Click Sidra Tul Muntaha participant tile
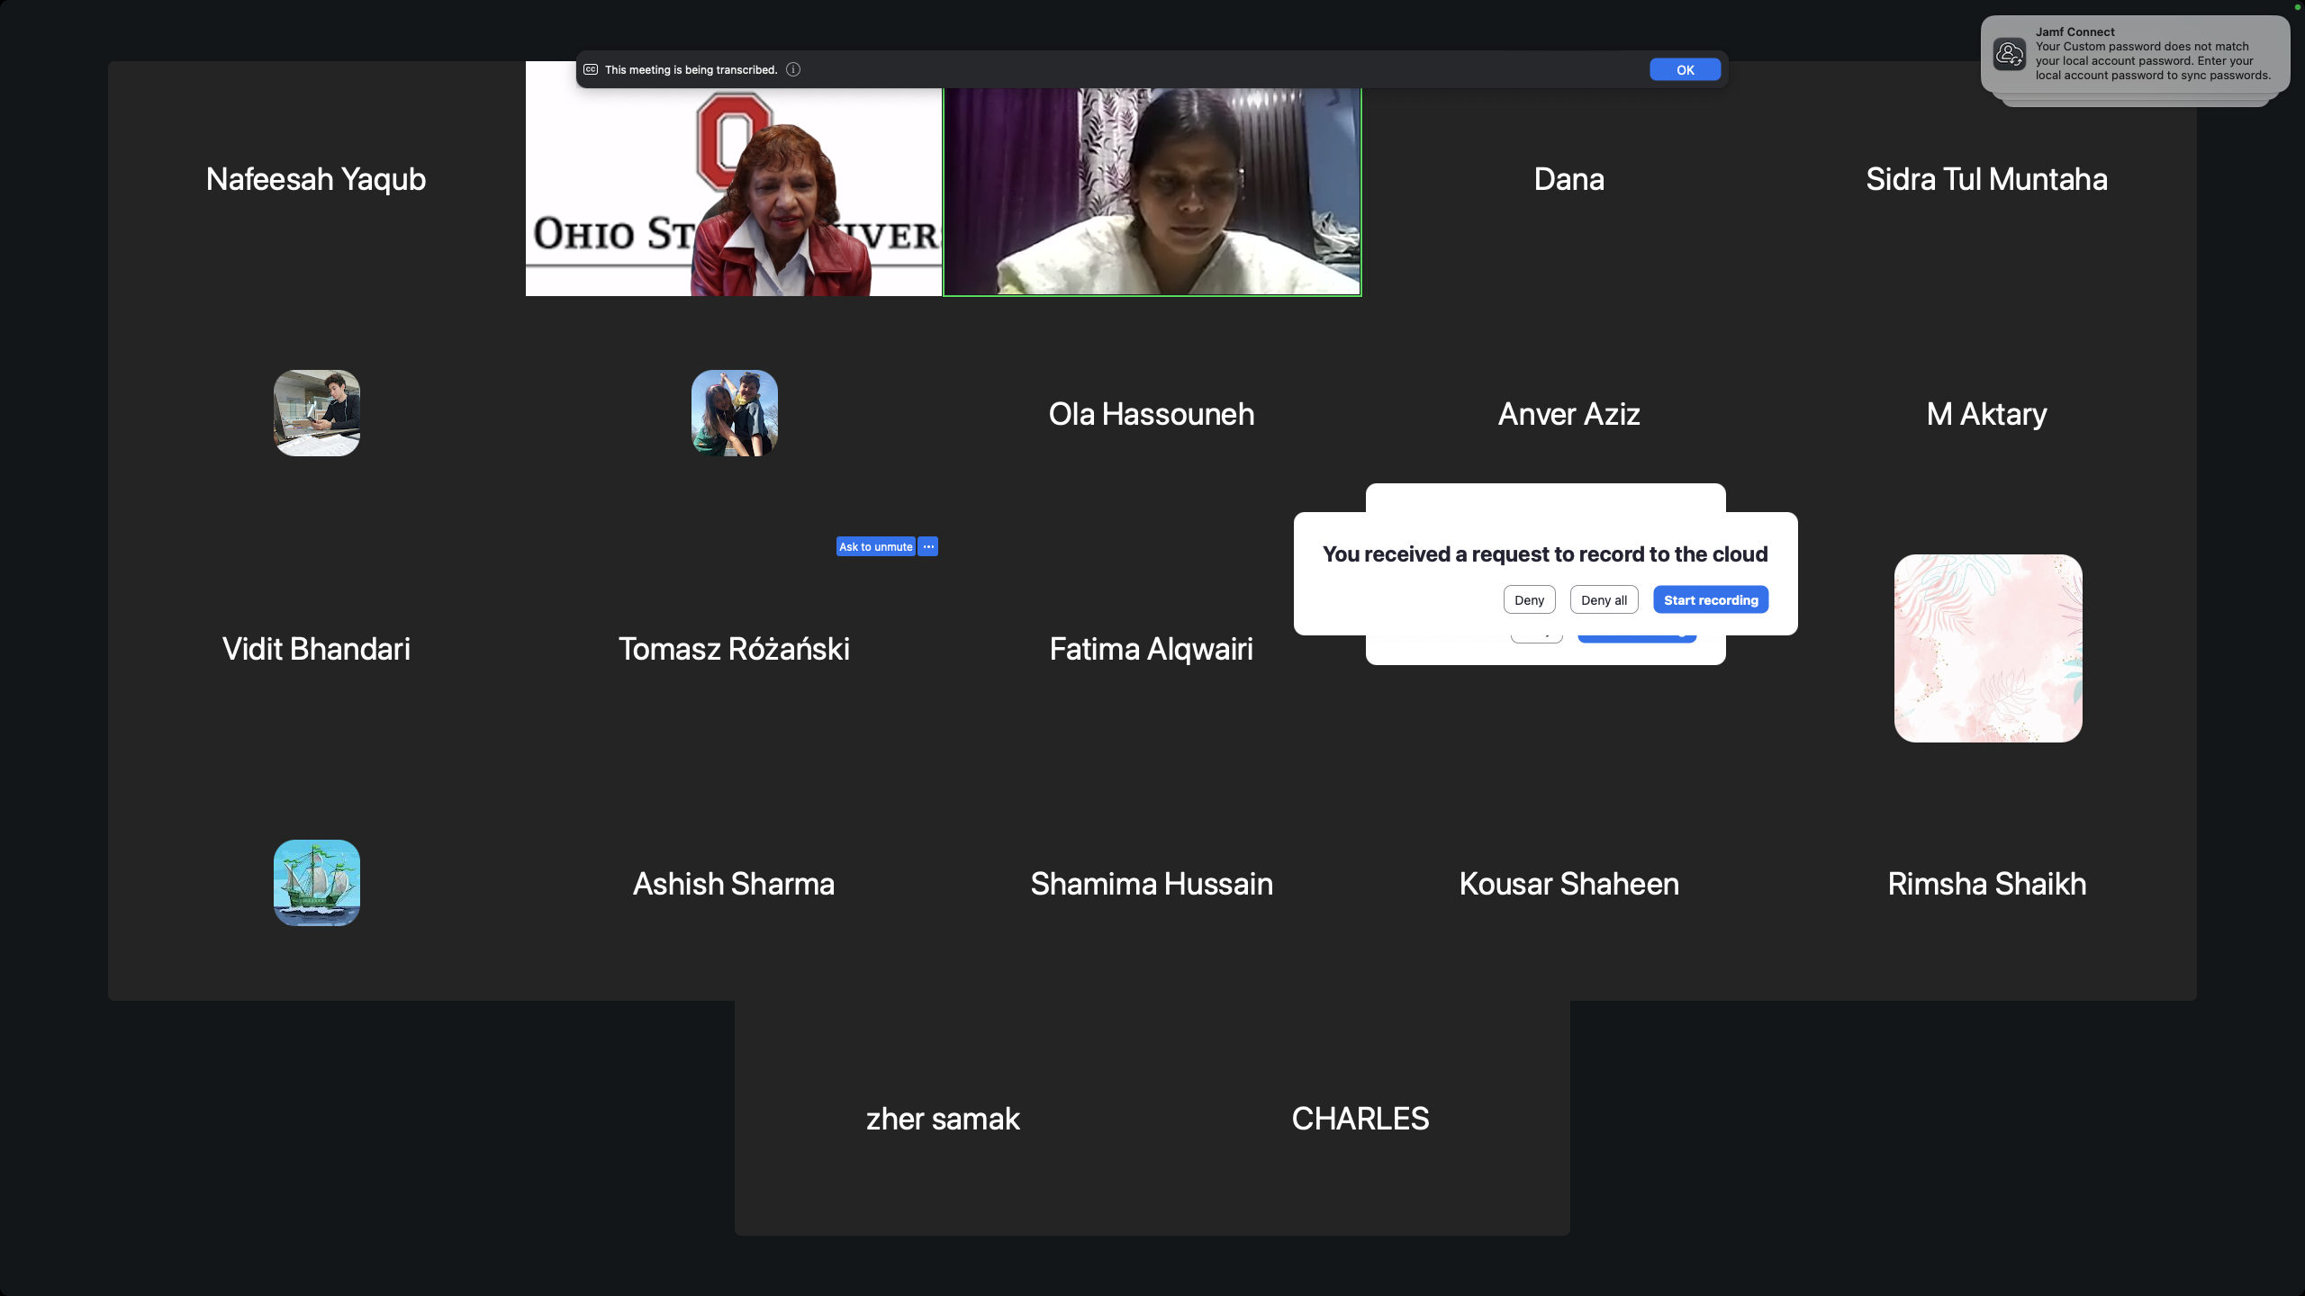This screenshot has width=2305, height=1296. click(x=1986, y=179)
